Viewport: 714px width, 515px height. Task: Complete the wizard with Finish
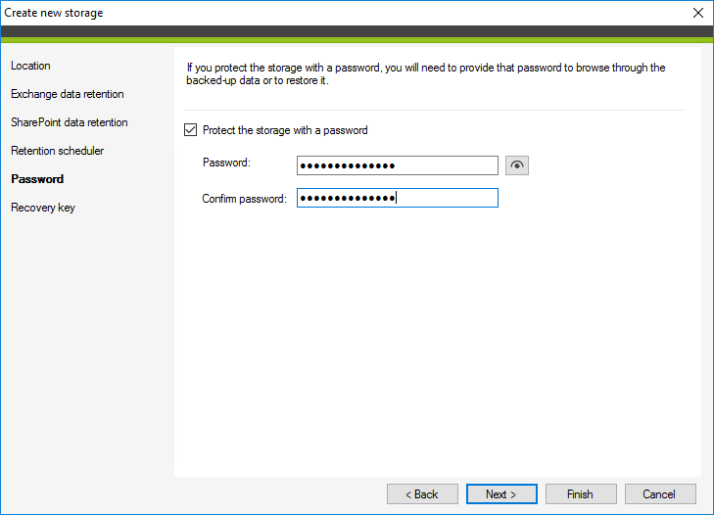tap(581, 494)
